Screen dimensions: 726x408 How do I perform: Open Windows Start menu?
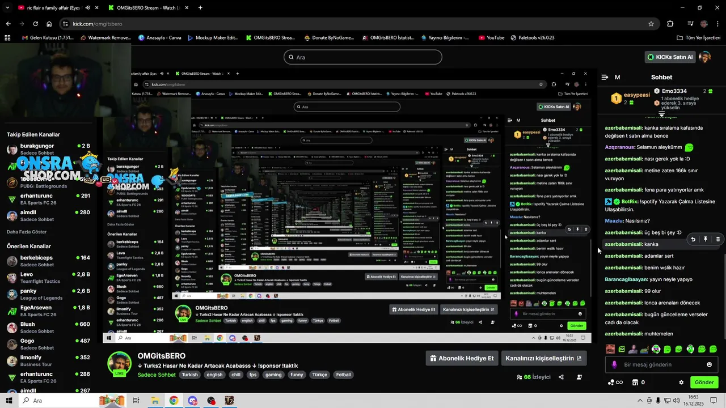pos(9,401)
